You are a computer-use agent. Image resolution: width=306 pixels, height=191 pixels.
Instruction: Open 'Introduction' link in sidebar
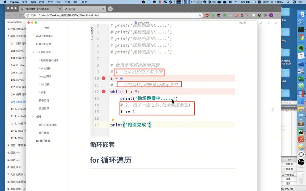(x=14, y=22)
